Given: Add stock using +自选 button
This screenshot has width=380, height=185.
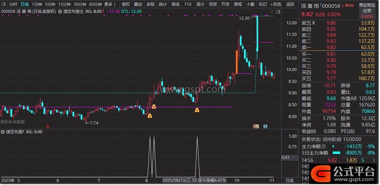Looking at the screenshot, I should click(x=275, y=4).
